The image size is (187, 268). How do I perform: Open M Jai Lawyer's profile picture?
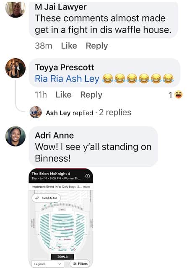click(16, 9)
